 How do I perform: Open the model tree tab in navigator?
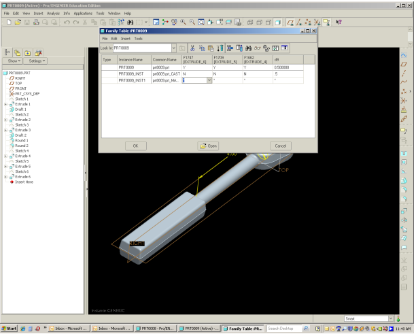(x=7, y=52)
